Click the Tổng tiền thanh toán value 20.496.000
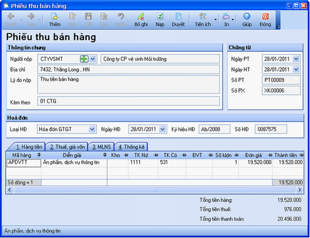This screenshot has width=310, height=238. tap(289, 219)
